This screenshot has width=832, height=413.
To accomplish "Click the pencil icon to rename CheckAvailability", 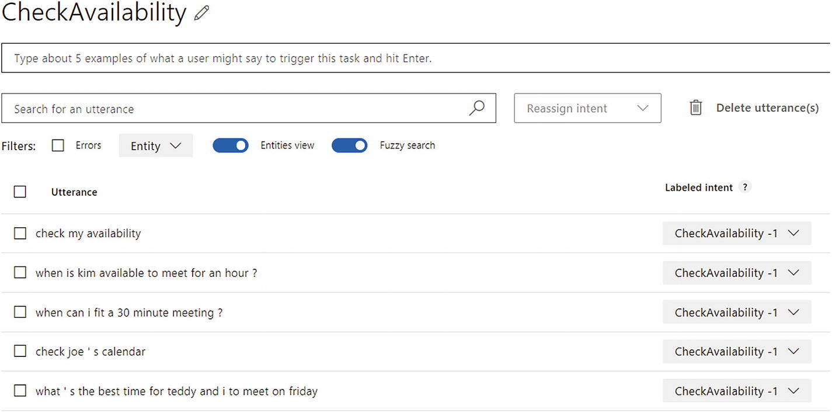I will [x=202, y=13].
